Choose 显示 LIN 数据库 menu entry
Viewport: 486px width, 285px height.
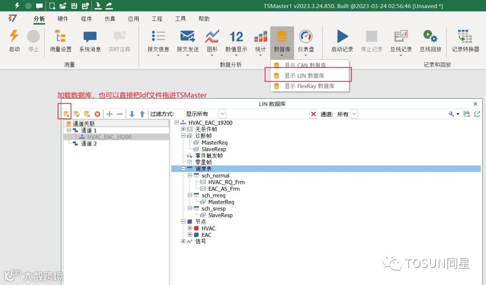tap(310, 75)
